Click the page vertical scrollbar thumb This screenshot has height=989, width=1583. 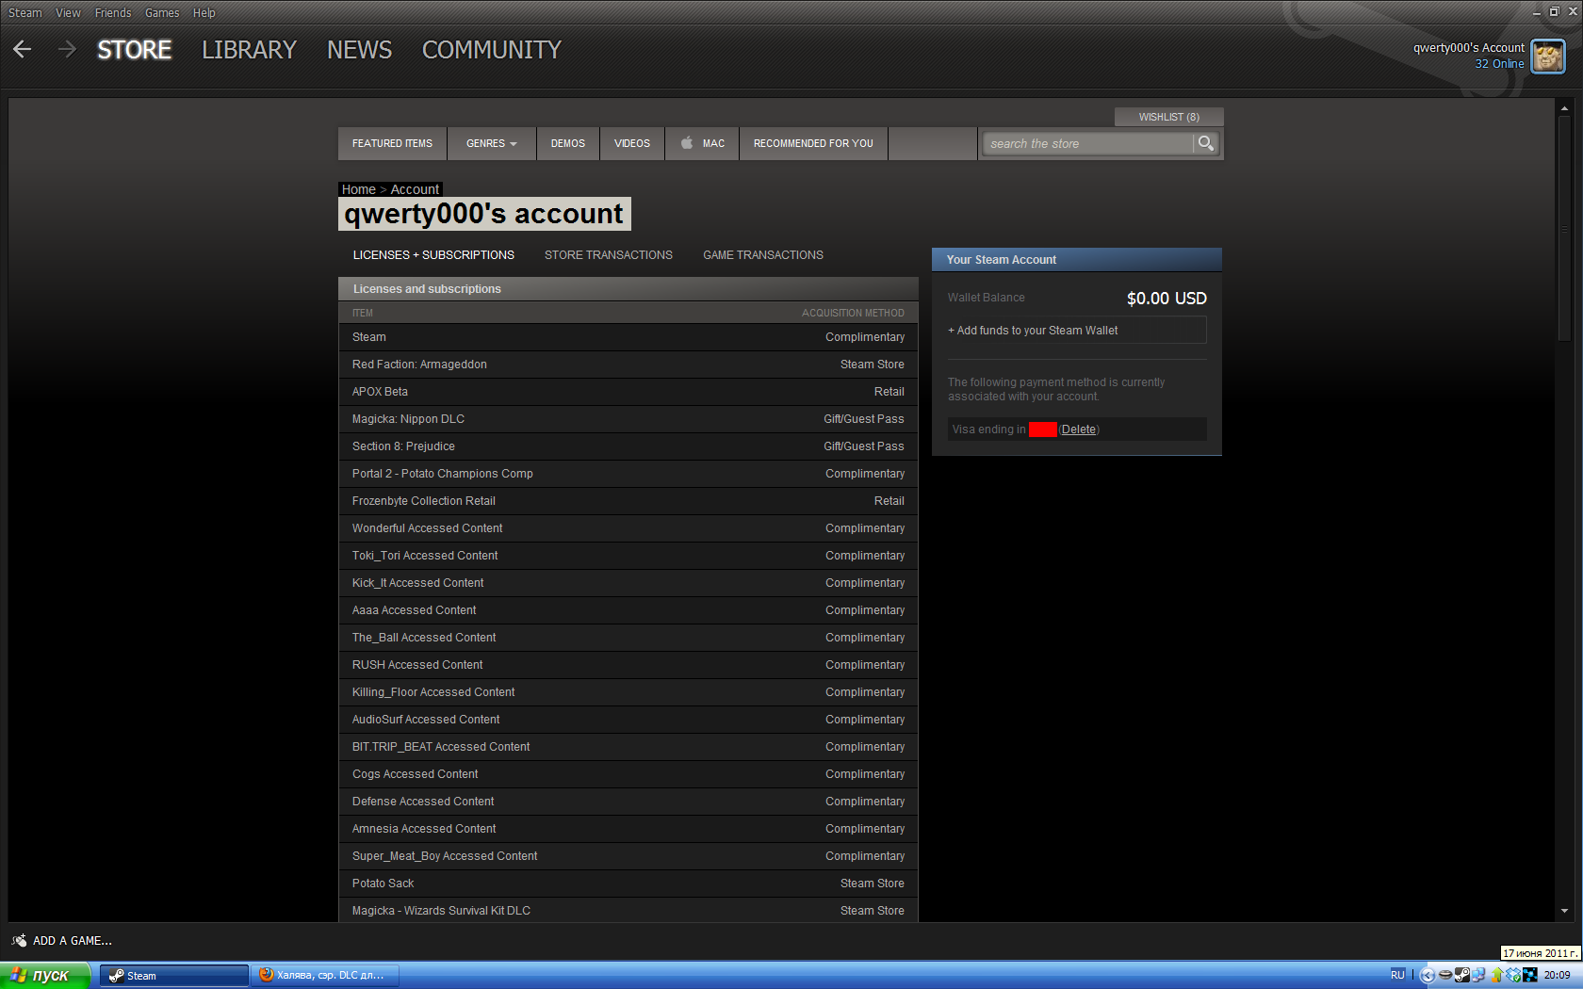click(x=1564, y=228)
